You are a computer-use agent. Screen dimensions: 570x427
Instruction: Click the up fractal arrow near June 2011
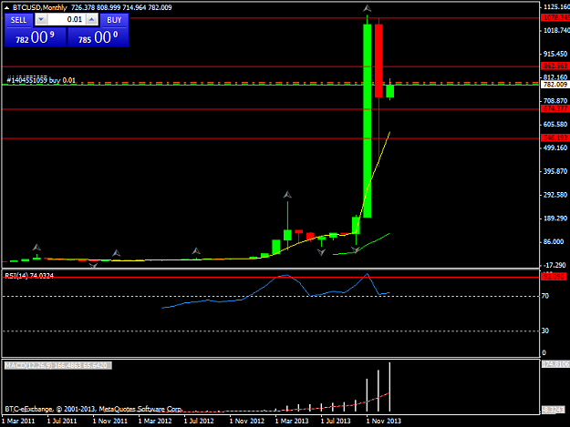pyautogui.click(x=36, y=248)
